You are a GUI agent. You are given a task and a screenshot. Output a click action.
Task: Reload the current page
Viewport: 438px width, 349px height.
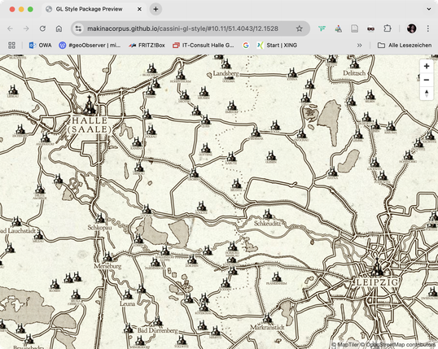[42, 28]
